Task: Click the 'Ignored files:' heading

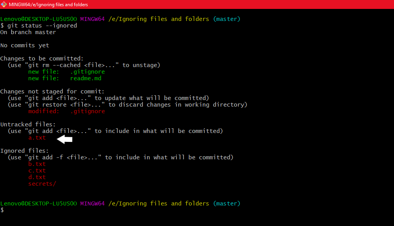Action: [24, 151]
